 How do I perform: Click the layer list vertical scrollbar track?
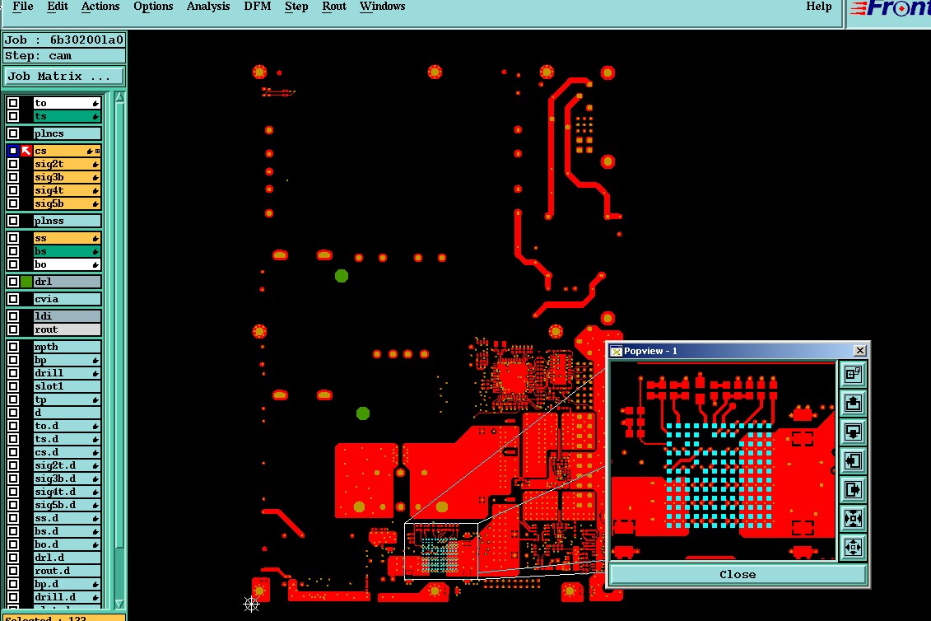point(119,351)
